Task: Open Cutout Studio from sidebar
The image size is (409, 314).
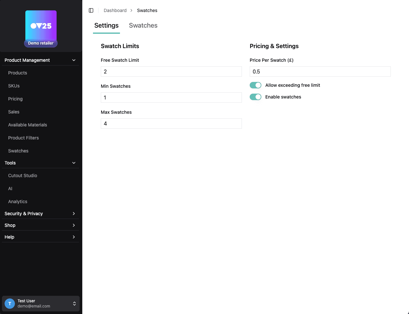Action: point(22,176)
